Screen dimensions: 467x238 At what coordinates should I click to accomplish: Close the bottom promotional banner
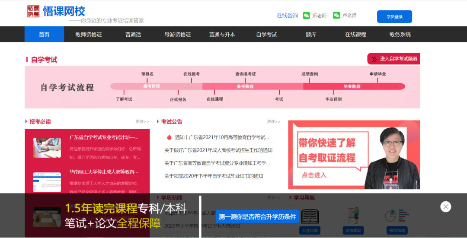pyautogui.click(x=445, y=207)
